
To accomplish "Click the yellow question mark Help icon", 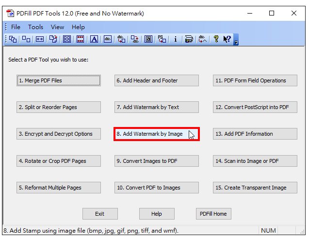I will pyautogui.click(x=216, y=39).
